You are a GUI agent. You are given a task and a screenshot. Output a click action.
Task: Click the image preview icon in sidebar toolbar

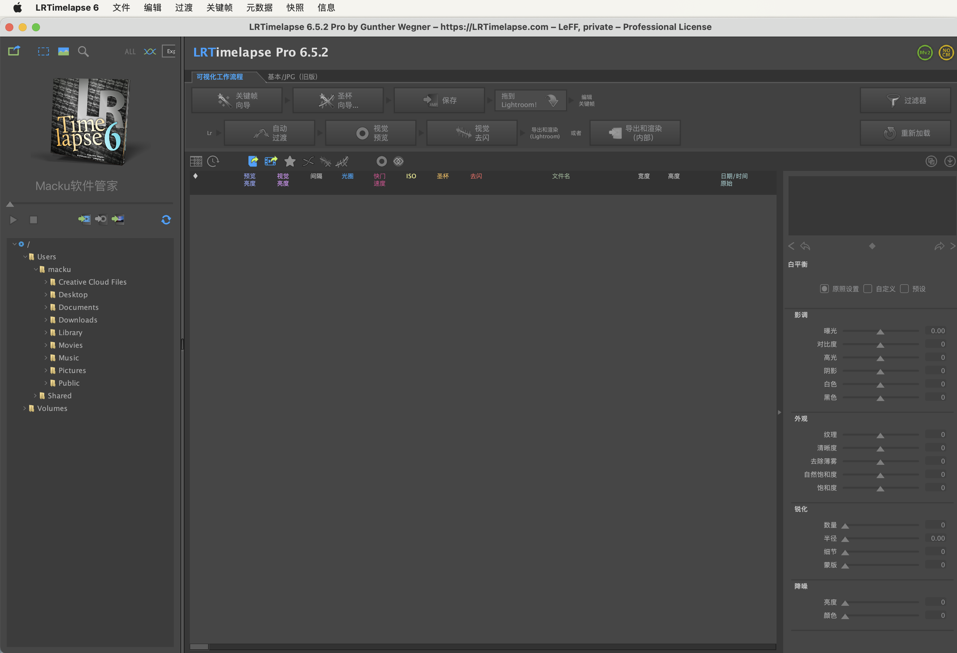tap(63, 52)
